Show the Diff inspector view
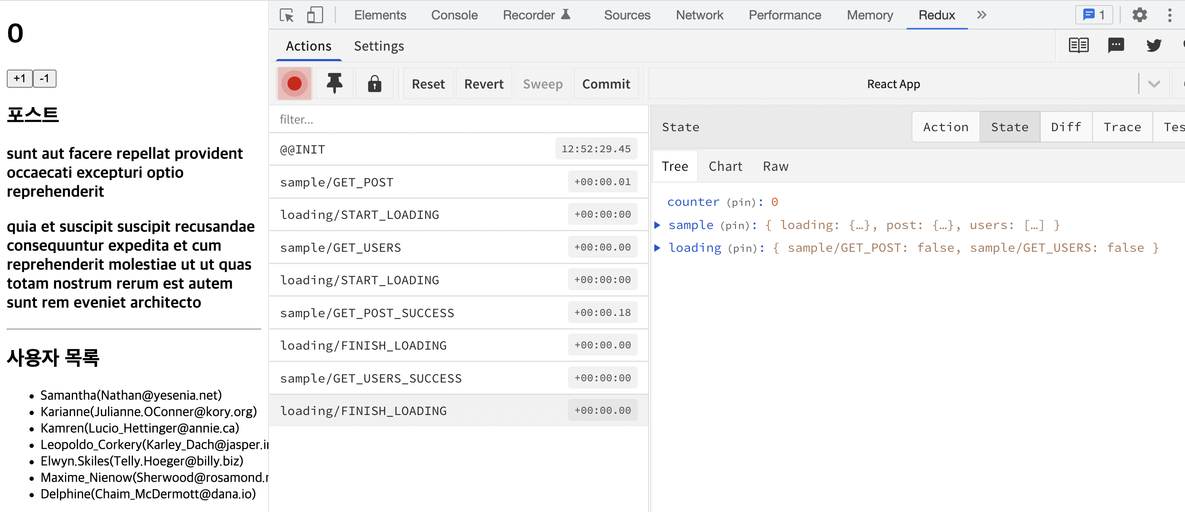1185x512 pixels. [1066, 127]
